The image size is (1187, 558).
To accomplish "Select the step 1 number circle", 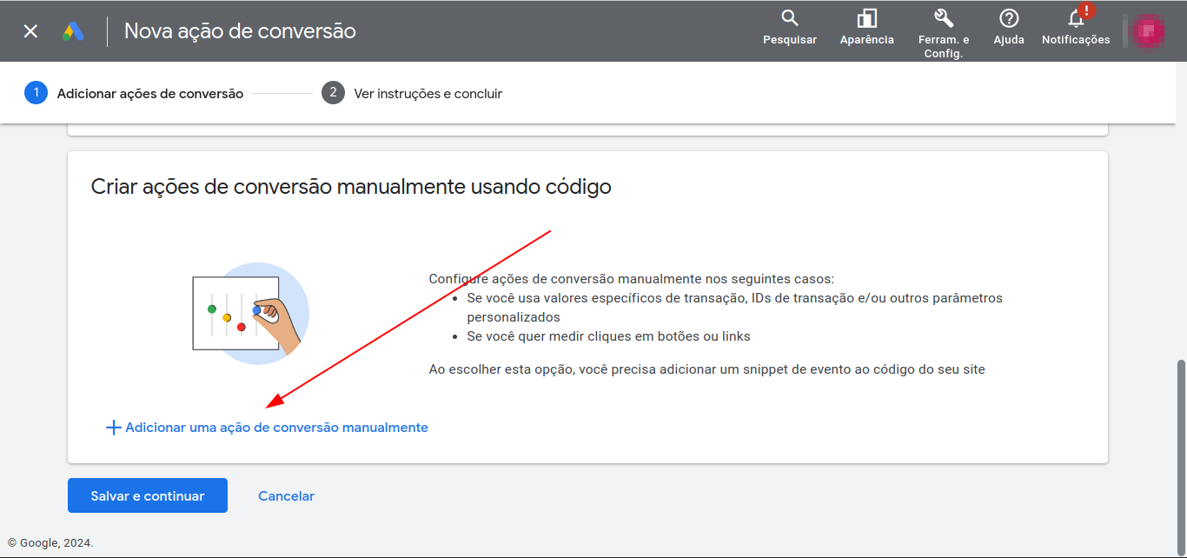I will (36, 93).
